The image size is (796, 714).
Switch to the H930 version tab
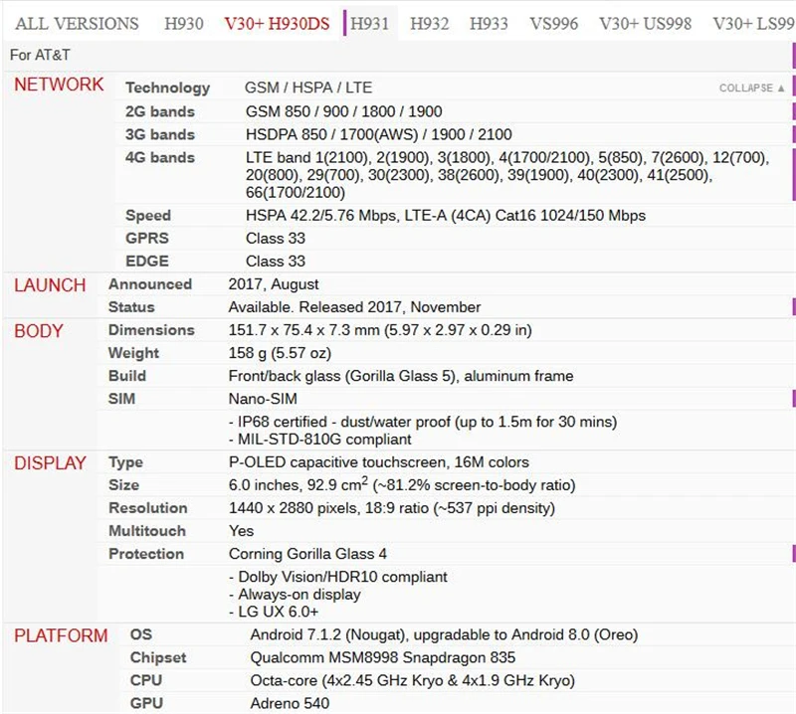(184, 23)
